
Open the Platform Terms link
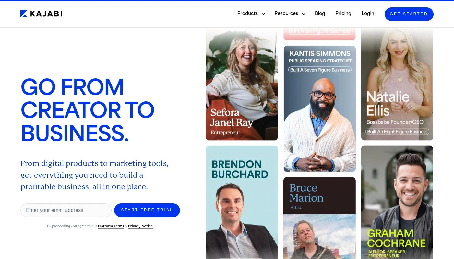click(x=111, y=226)
